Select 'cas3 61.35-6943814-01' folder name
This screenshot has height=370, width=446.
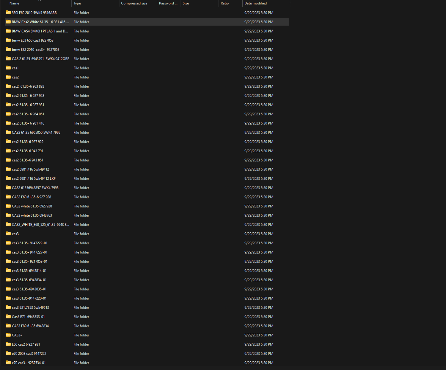(x=29, y=271)
